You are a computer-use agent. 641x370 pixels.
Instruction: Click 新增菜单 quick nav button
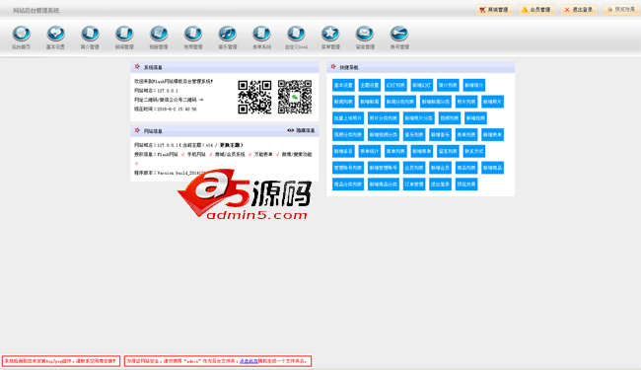tap(422, 151)
